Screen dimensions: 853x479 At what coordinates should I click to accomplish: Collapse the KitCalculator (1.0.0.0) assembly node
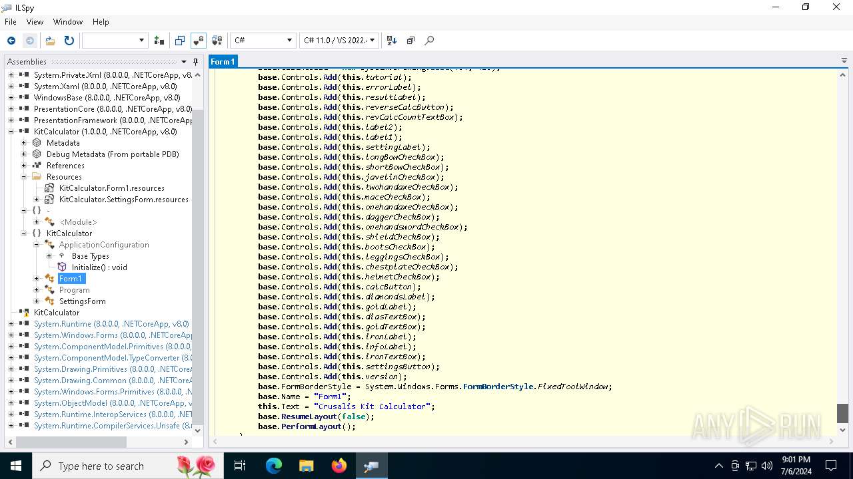(x=11, y=132)
